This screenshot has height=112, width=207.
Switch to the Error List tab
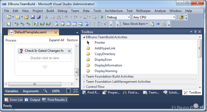pyautogui.click(x=14, y=100)
